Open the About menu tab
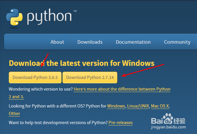Image resolution: width=197 pixels, height=134 pixels. coord(57,42)
